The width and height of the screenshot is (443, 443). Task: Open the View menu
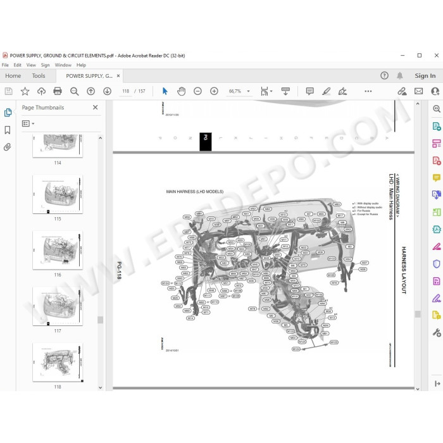click(x=31, y=65)
